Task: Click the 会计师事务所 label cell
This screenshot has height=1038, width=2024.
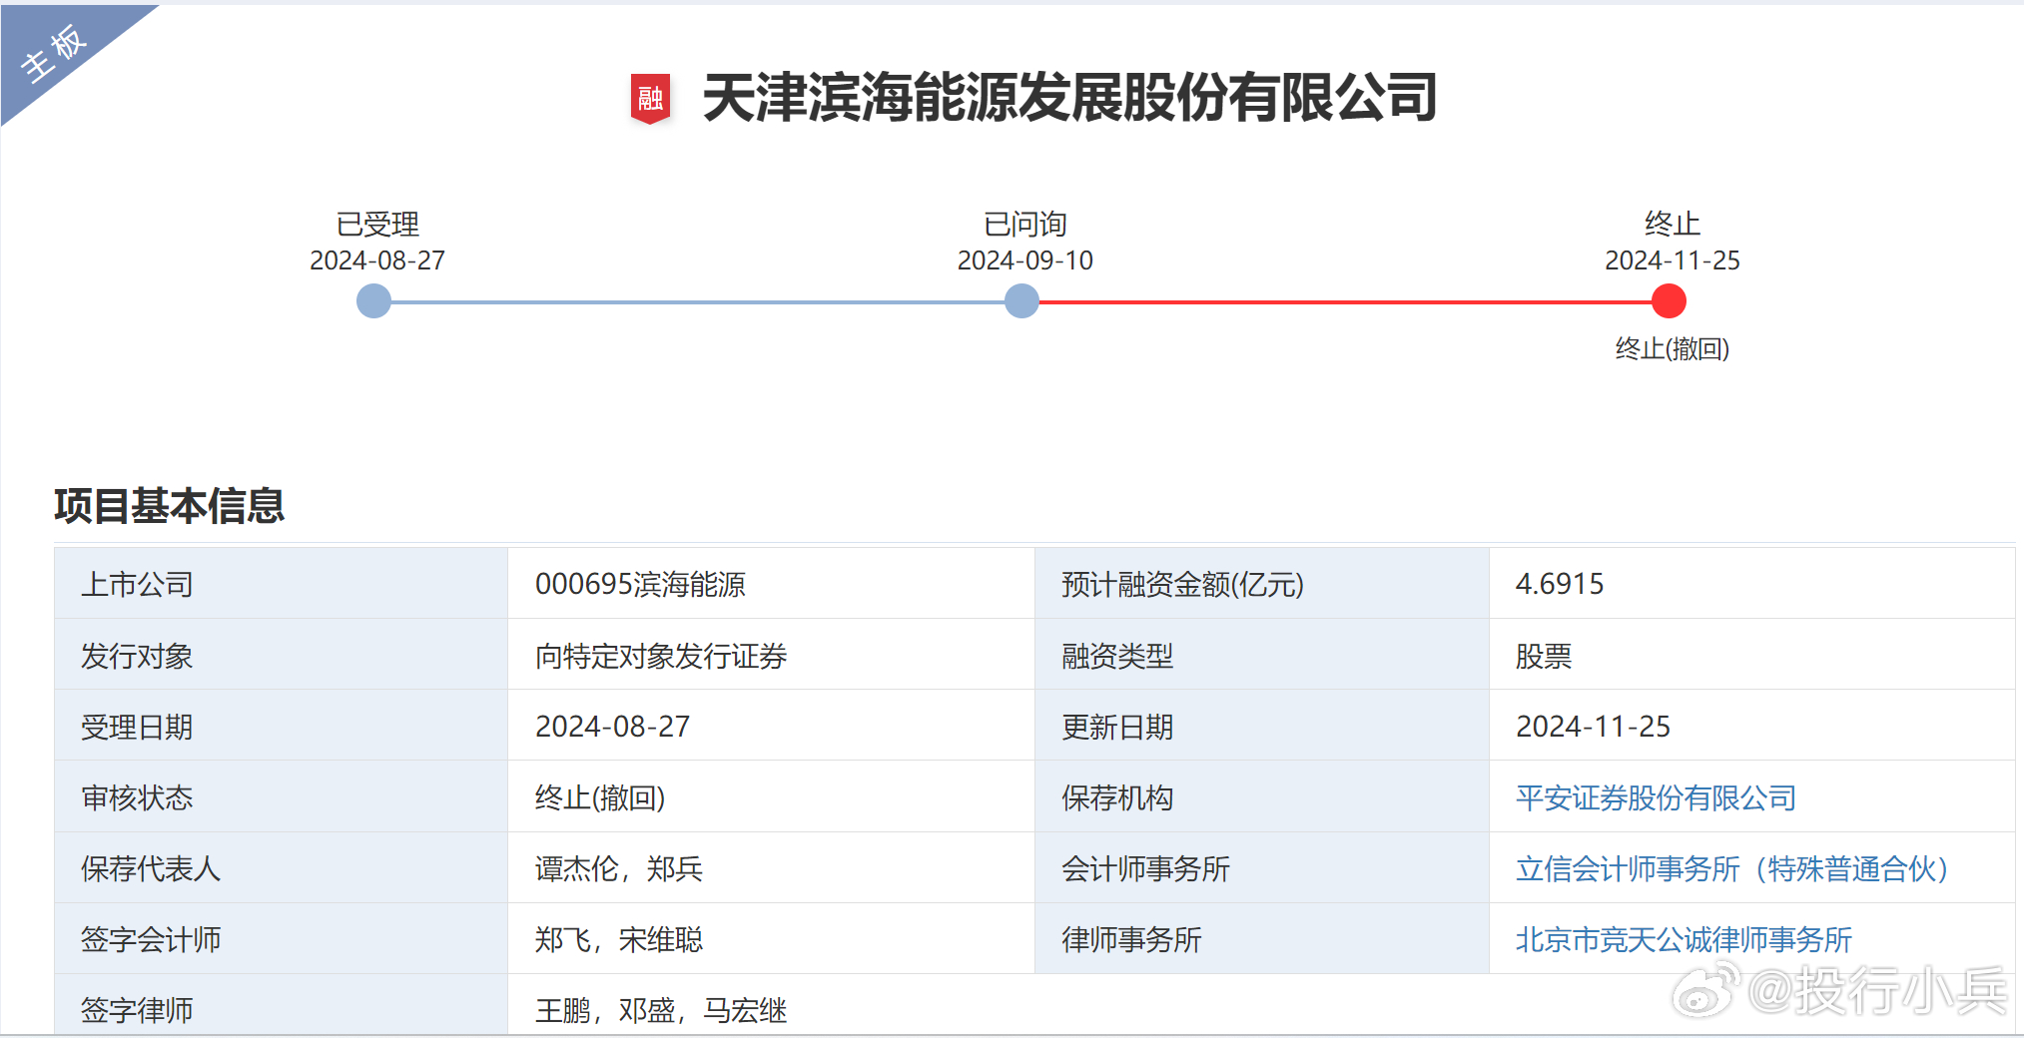Action: tap(1261, 868)
